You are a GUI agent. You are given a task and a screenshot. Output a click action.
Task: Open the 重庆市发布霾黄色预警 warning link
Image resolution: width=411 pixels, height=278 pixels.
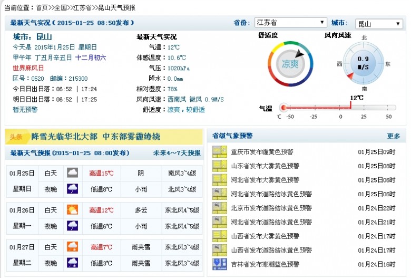tap(262, 152)
